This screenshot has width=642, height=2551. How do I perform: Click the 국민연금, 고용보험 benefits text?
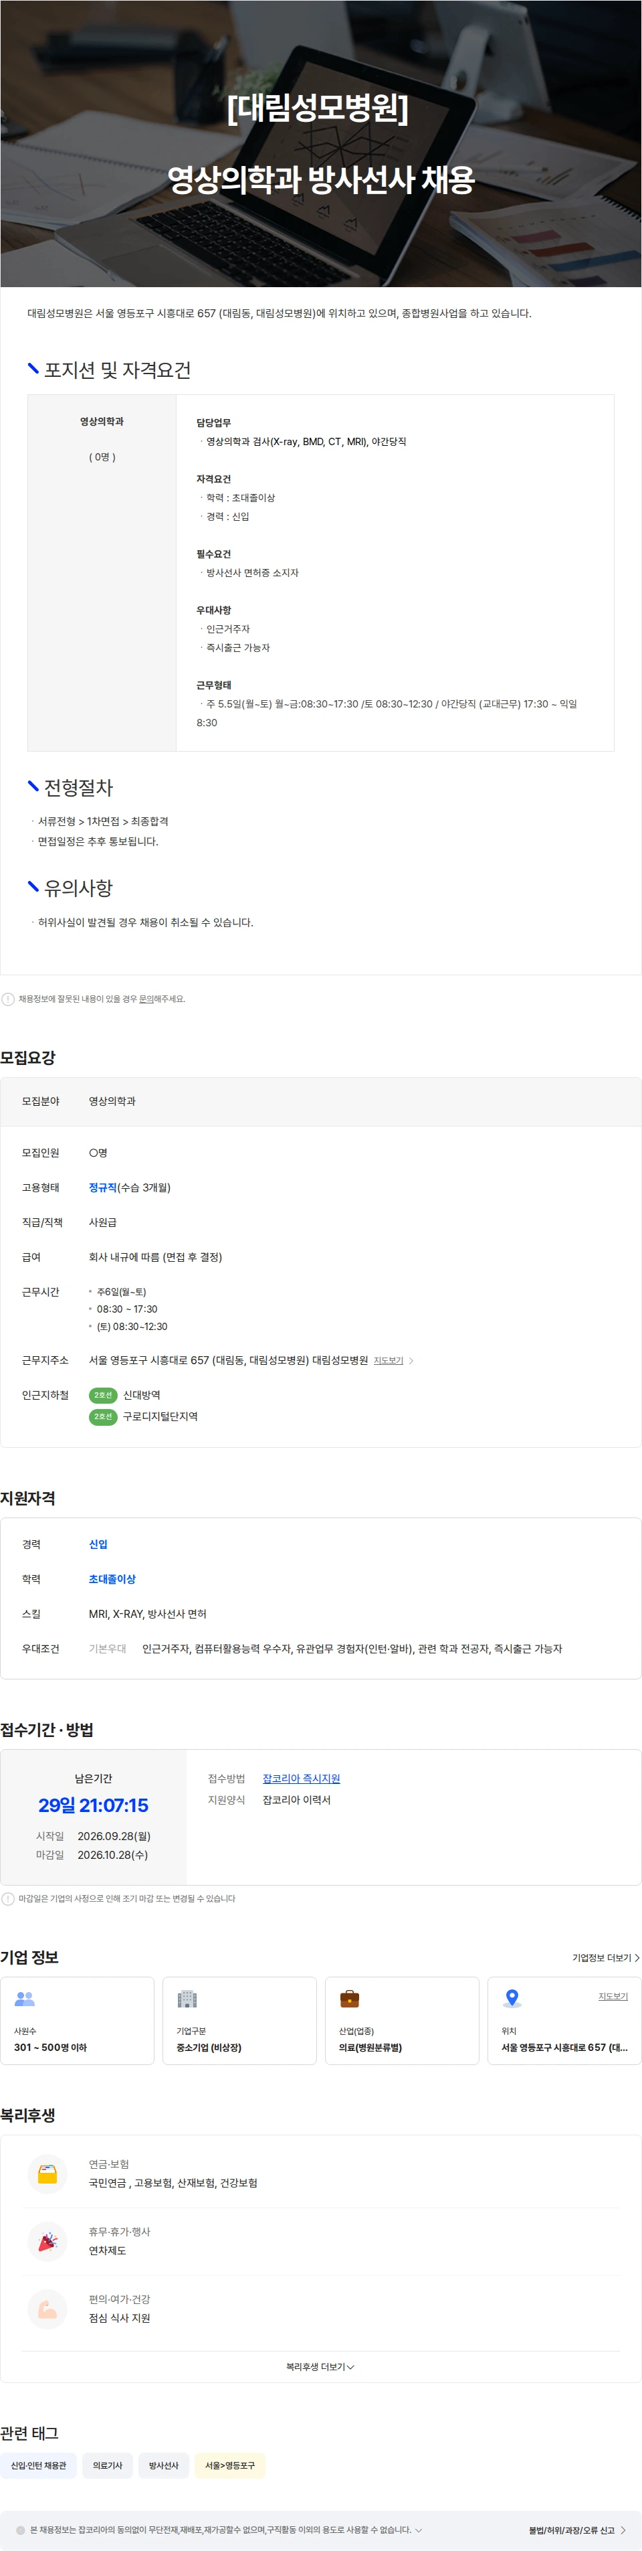(173, 2183)
